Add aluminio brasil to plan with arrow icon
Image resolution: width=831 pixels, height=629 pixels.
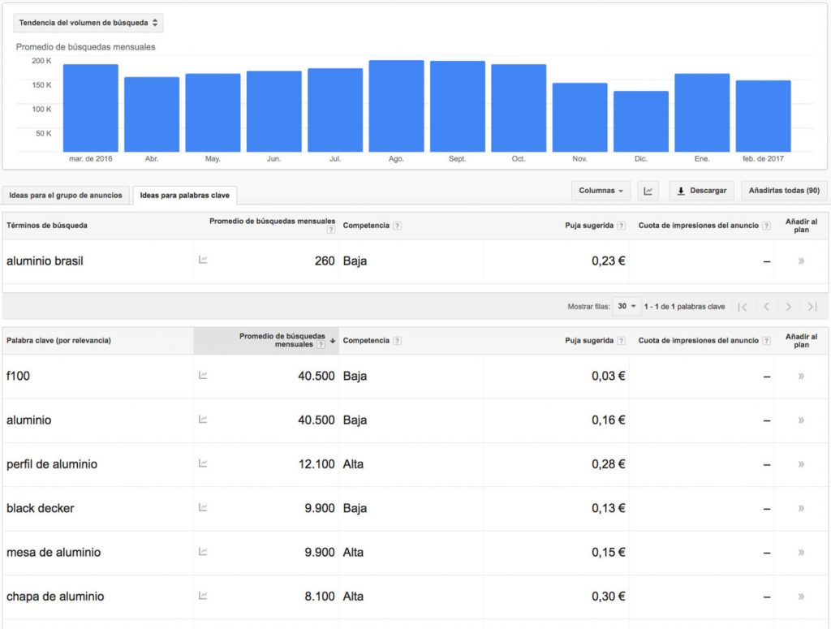click(x=801, y=261)
